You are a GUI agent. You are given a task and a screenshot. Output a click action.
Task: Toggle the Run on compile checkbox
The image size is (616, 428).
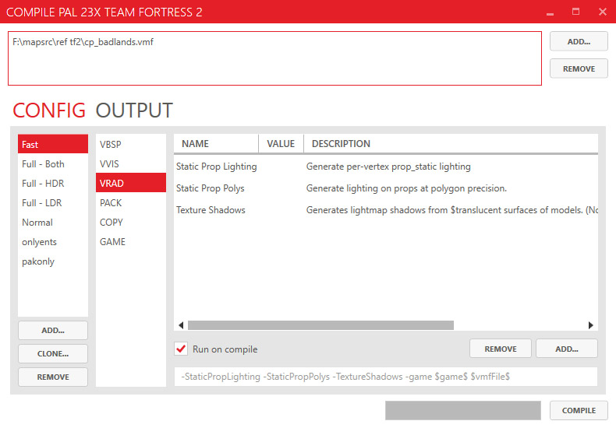point(181,349)
